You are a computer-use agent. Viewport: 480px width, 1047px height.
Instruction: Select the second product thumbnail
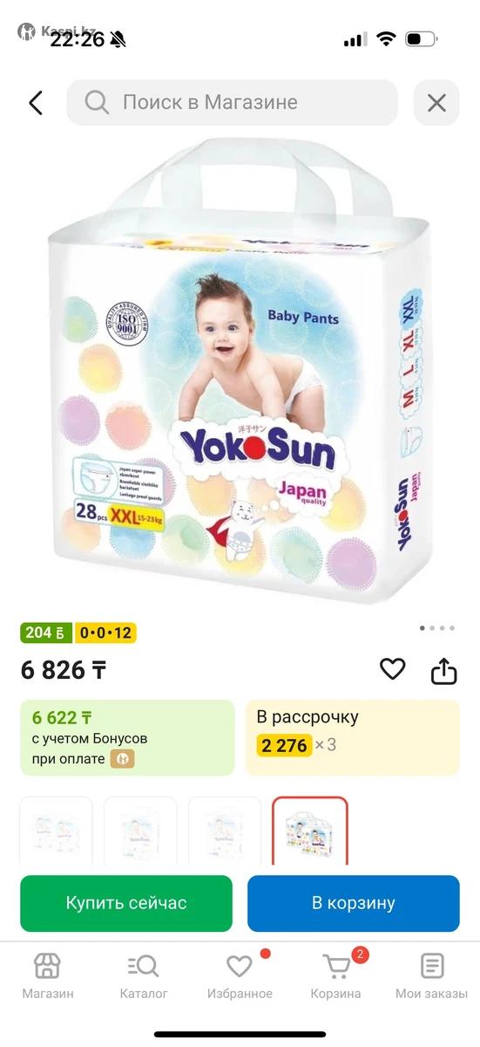pos(140,830)
